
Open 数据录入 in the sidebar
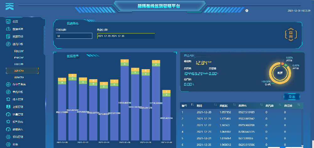18,130
